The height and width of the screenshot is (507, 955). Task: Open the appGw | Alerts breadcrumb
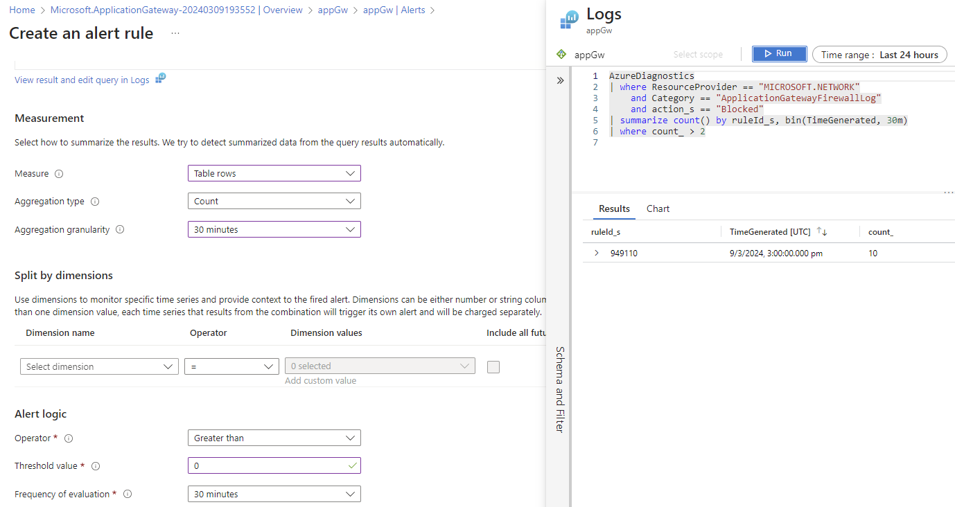[x=394, y=10]
